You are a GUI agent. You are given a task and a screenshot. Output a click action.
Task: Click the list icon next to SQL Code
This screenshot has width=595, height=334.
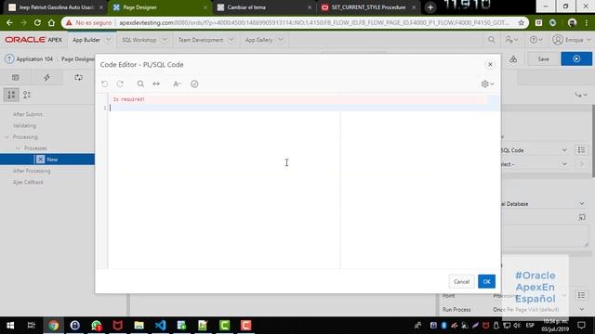581,150
